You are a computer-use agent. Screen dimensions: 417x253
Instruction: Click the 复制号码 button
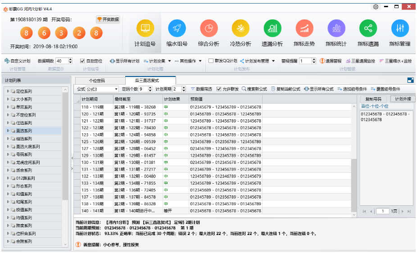(x=373, y=99)
